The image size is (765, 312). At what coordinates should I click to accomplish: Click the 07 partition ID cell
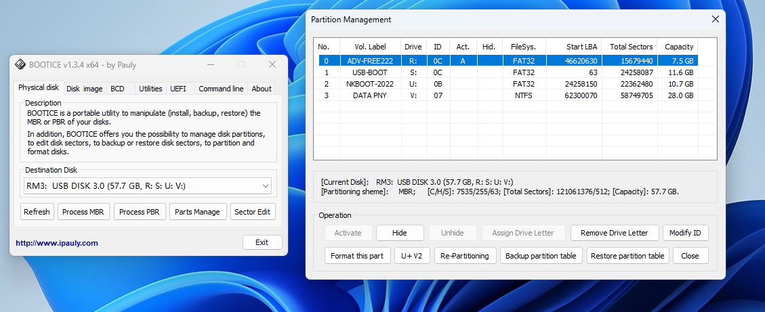tap(438, 95)
